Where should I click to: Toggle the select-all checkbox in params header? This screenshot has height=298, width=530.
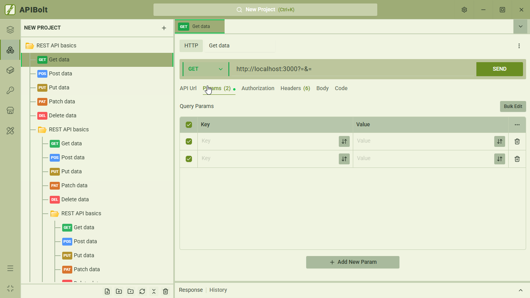tap(189, 125)
